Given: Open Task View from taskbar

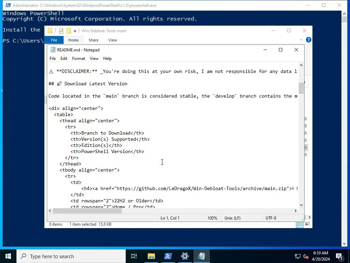Looking at the screenshot, I should pyautogui.click(x=134, y=256).
